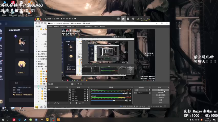This screenshot has width=218, height=122.
Task: Pop out the 转场特效 dock panel icon
Action: tap(150, 87)
